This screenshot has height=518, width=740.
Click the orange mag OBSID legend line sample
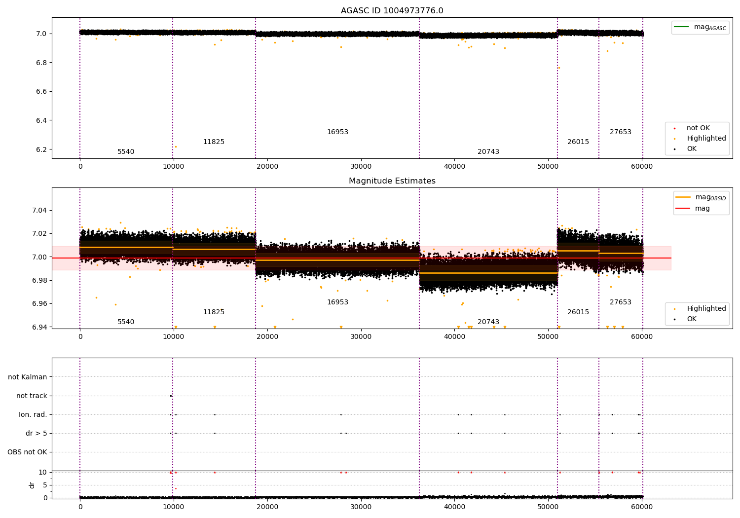[x=683, y=197]
